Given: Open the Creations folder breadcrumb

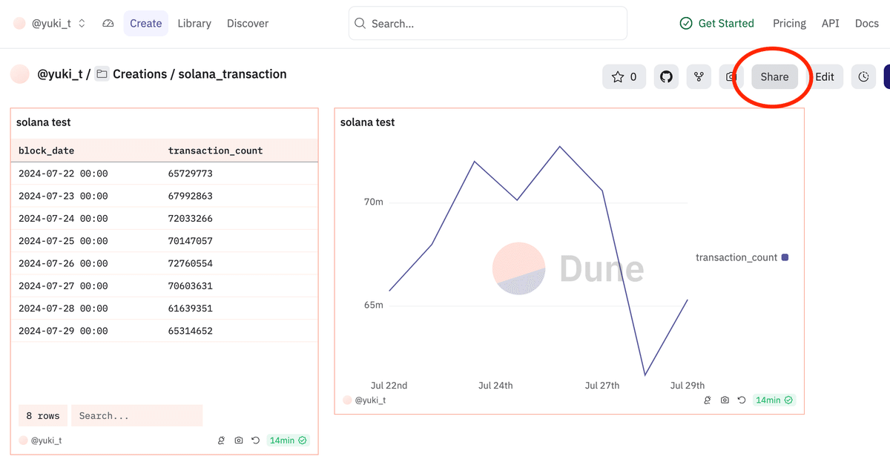Looking at the screenshot, I should (140, 74).
